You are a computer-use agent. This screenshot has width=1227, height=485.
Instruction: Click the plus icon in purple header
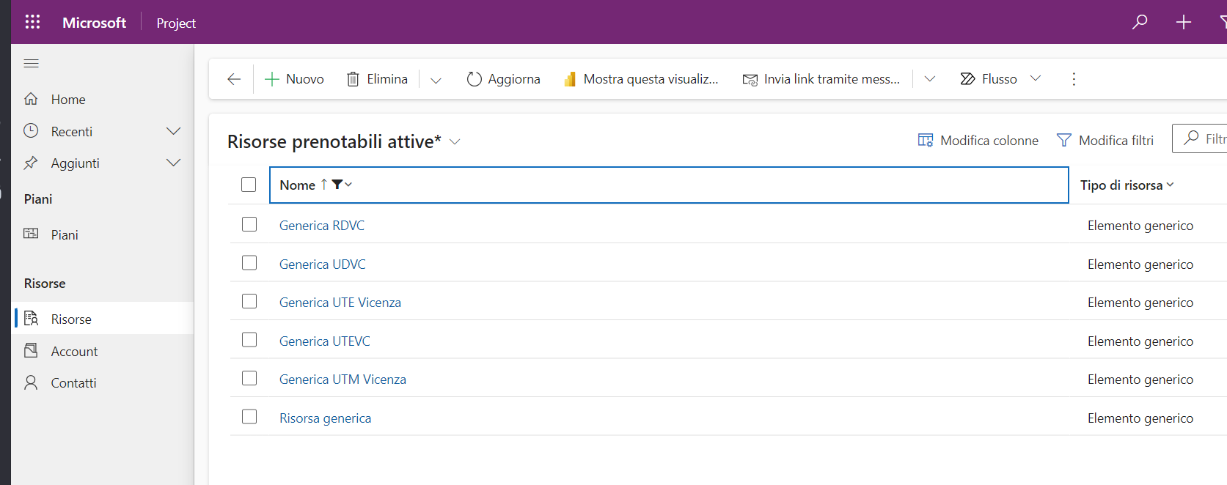[x=1184, y=22]
